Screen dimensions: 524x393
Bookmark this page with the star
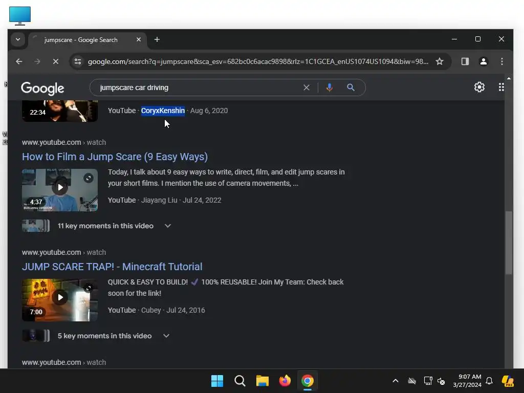[x=440, y=61]
